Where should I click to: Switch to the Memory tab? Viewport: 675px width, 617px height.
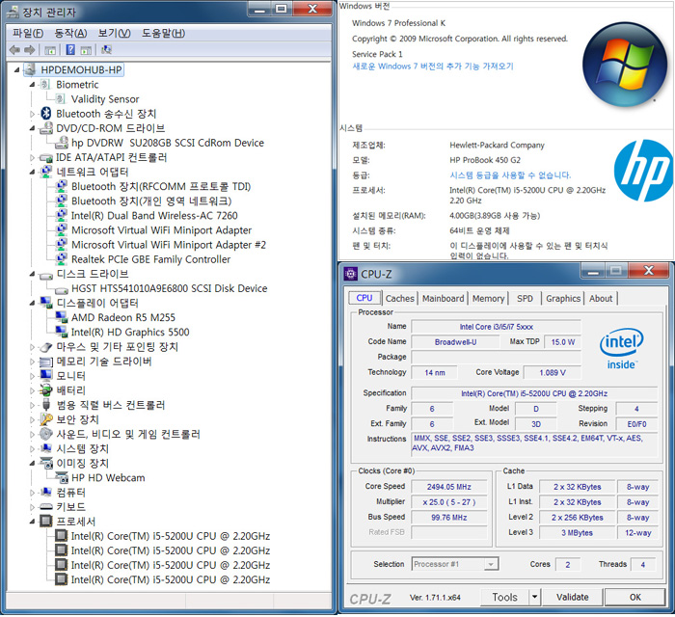[488, 298]
